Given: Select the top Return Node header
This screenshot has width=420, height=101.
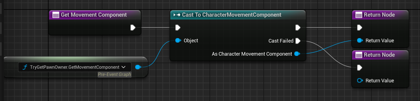Looking at the screenshot, I should [x=380, y=15].
